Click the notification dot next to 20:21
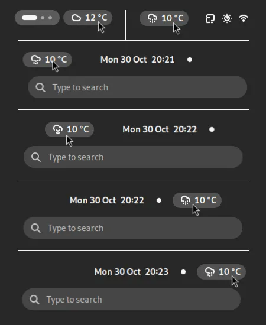Viewport: 266px width, 325px height. tap(190, 60)
